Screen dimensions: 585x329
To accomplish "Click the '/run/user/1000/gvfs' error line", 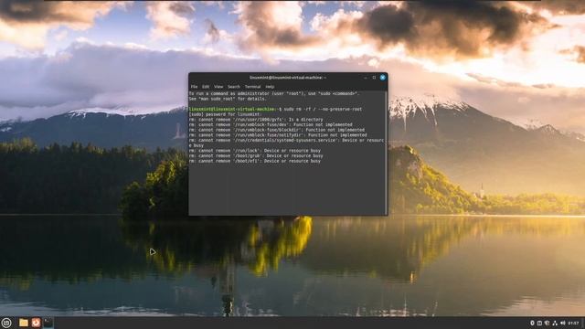I will tap(256, 120).
